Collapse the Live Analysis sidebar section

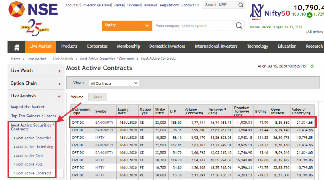coord(36,96)
